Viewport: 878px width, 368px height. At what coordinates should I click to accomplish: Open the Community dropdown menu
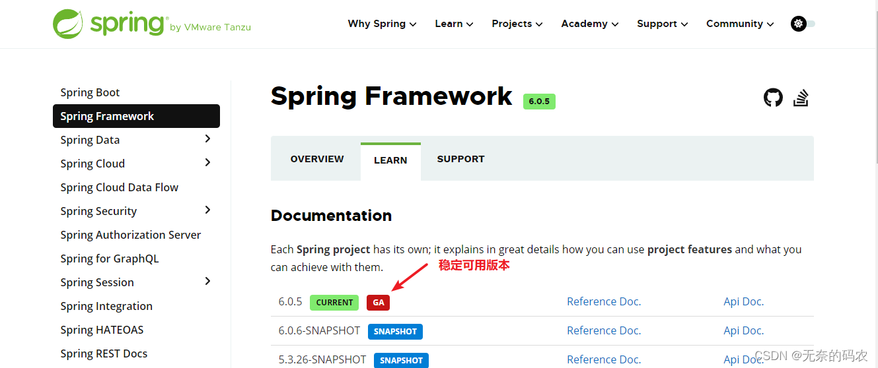tap(739, 24)
